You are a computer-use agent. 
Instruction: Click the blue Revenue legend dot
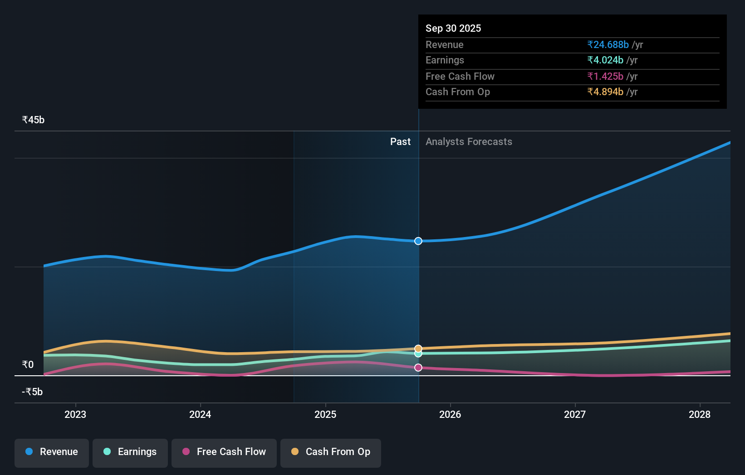[x=29, y=452]
